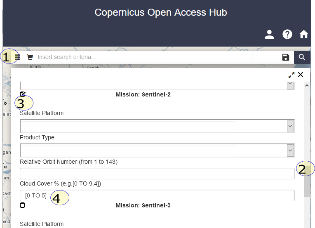Focus the Insert search criteria text box
The image size is (315, 228).
157,57
